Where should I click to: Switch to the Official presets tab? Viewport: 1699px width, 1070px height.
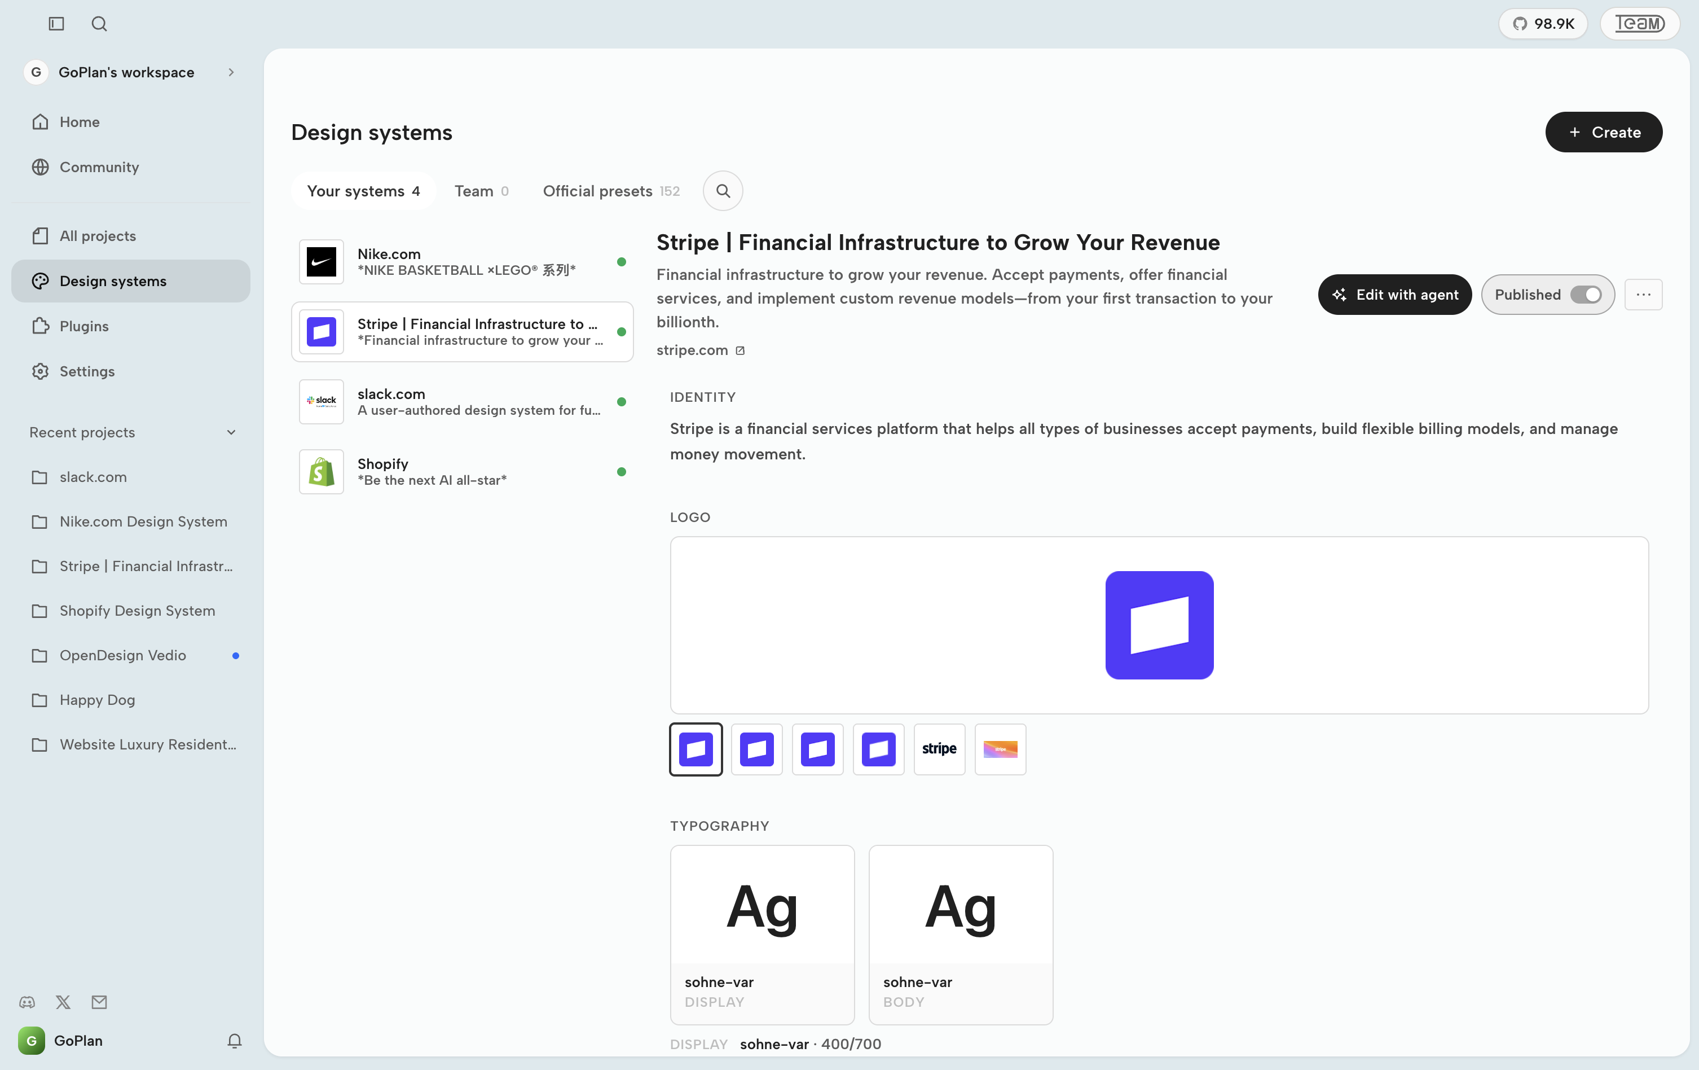611,191
